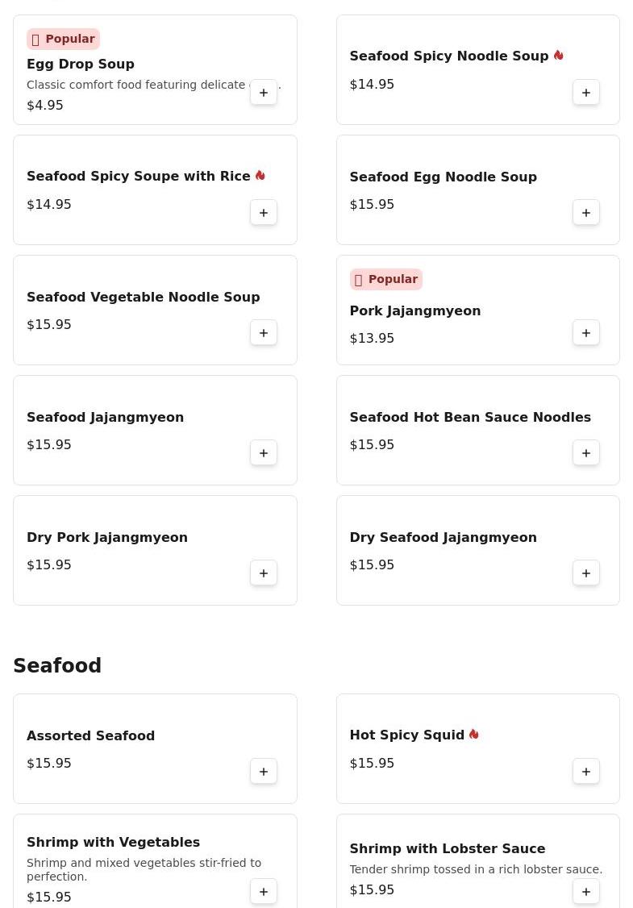Add Pork Jajangmyeon to order
This screenshot has height=908, width=633.
point(586,333)
